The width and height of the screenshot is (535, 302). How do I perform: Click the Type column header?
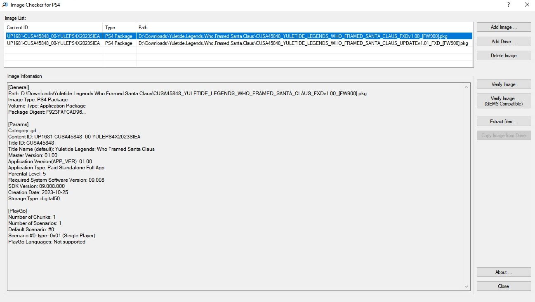coord(120,28)
